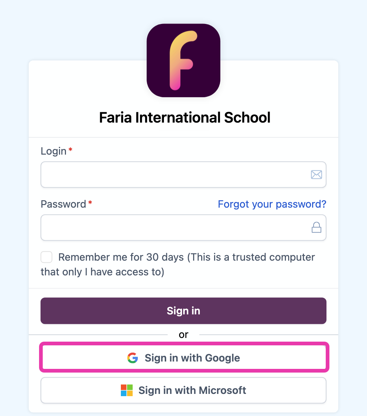Click the envelope icon in the Login field

317,174
